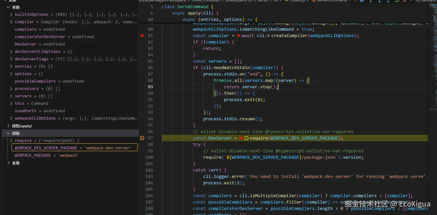Expand the 全局 (Global) scope
Viewport: 437px width, 215px height.
pyautogui.click(x=8, y=163)
